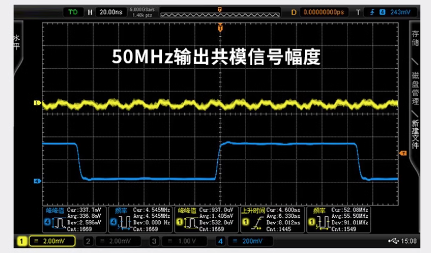Select the CH1 peak-to-peak measurement box
The width and height of the screenshot is (431, 253).
tap(206, 219)
